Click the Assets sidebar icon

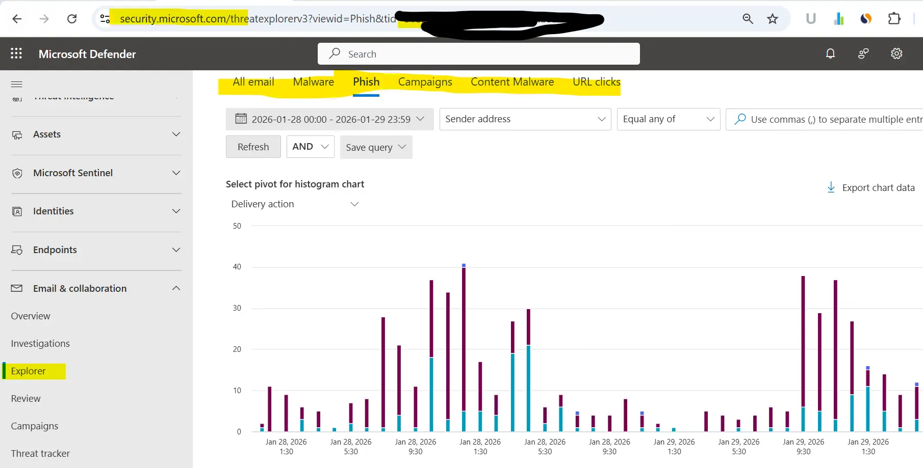pos(17,134)
